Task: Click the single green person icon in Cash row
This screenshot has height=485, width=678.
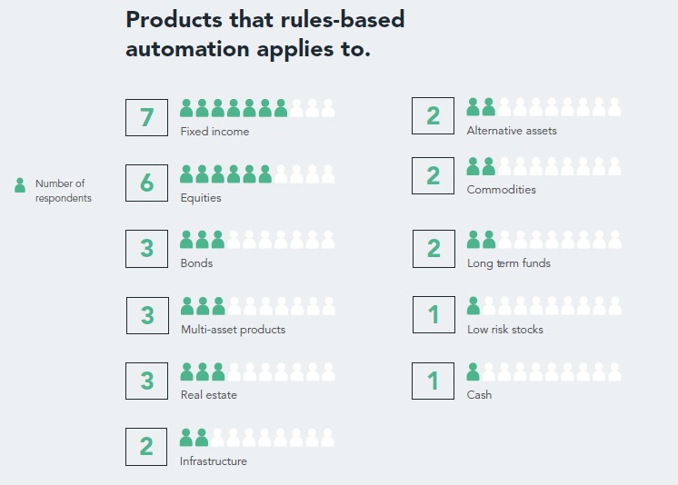Action: [x=473, y=371]
